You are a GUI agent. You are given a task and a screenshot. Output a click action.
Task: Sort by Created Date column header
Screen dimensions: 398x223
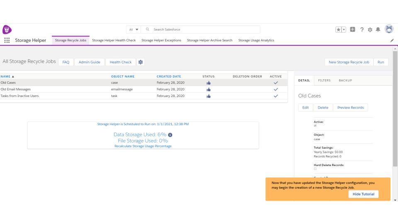169,76
